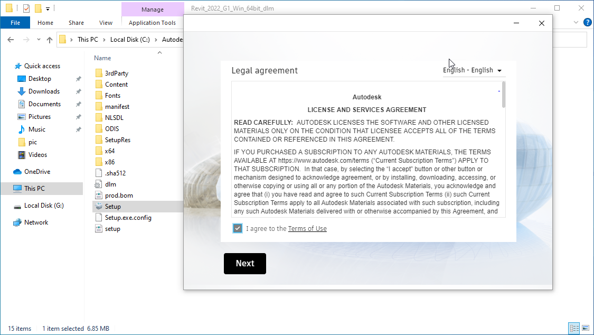Select the Manage contextual tab
The image size is (594, 335).
pos(152,10)
